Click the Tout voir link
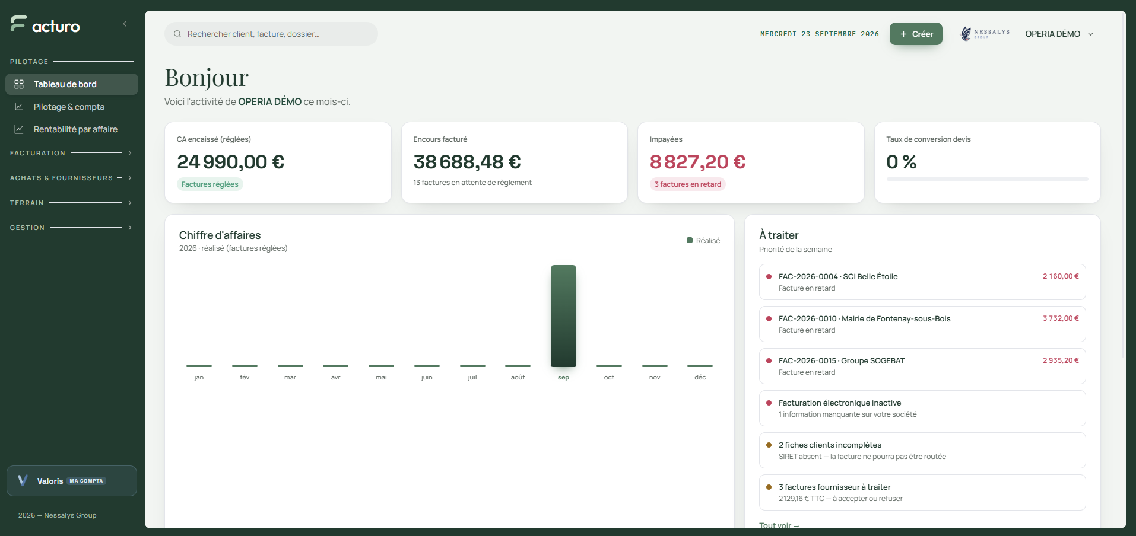This screenshot has width=1136, height=536. (x=779, y=525)
